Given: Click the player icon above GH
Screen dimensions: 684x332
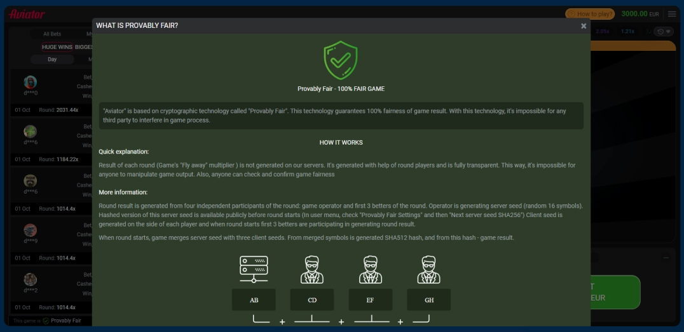Looking at the screenshot, I should [429, 270].
